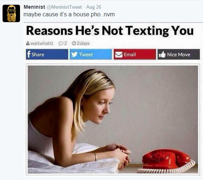Open the @MeninistTweet handle link

[64, 7]
